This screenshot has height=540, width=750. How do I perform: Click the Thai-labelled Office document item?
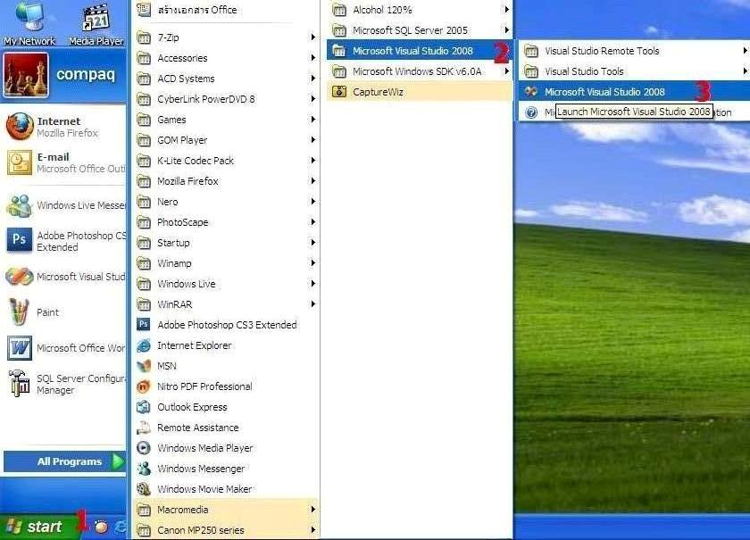click(x=225, y=10)
